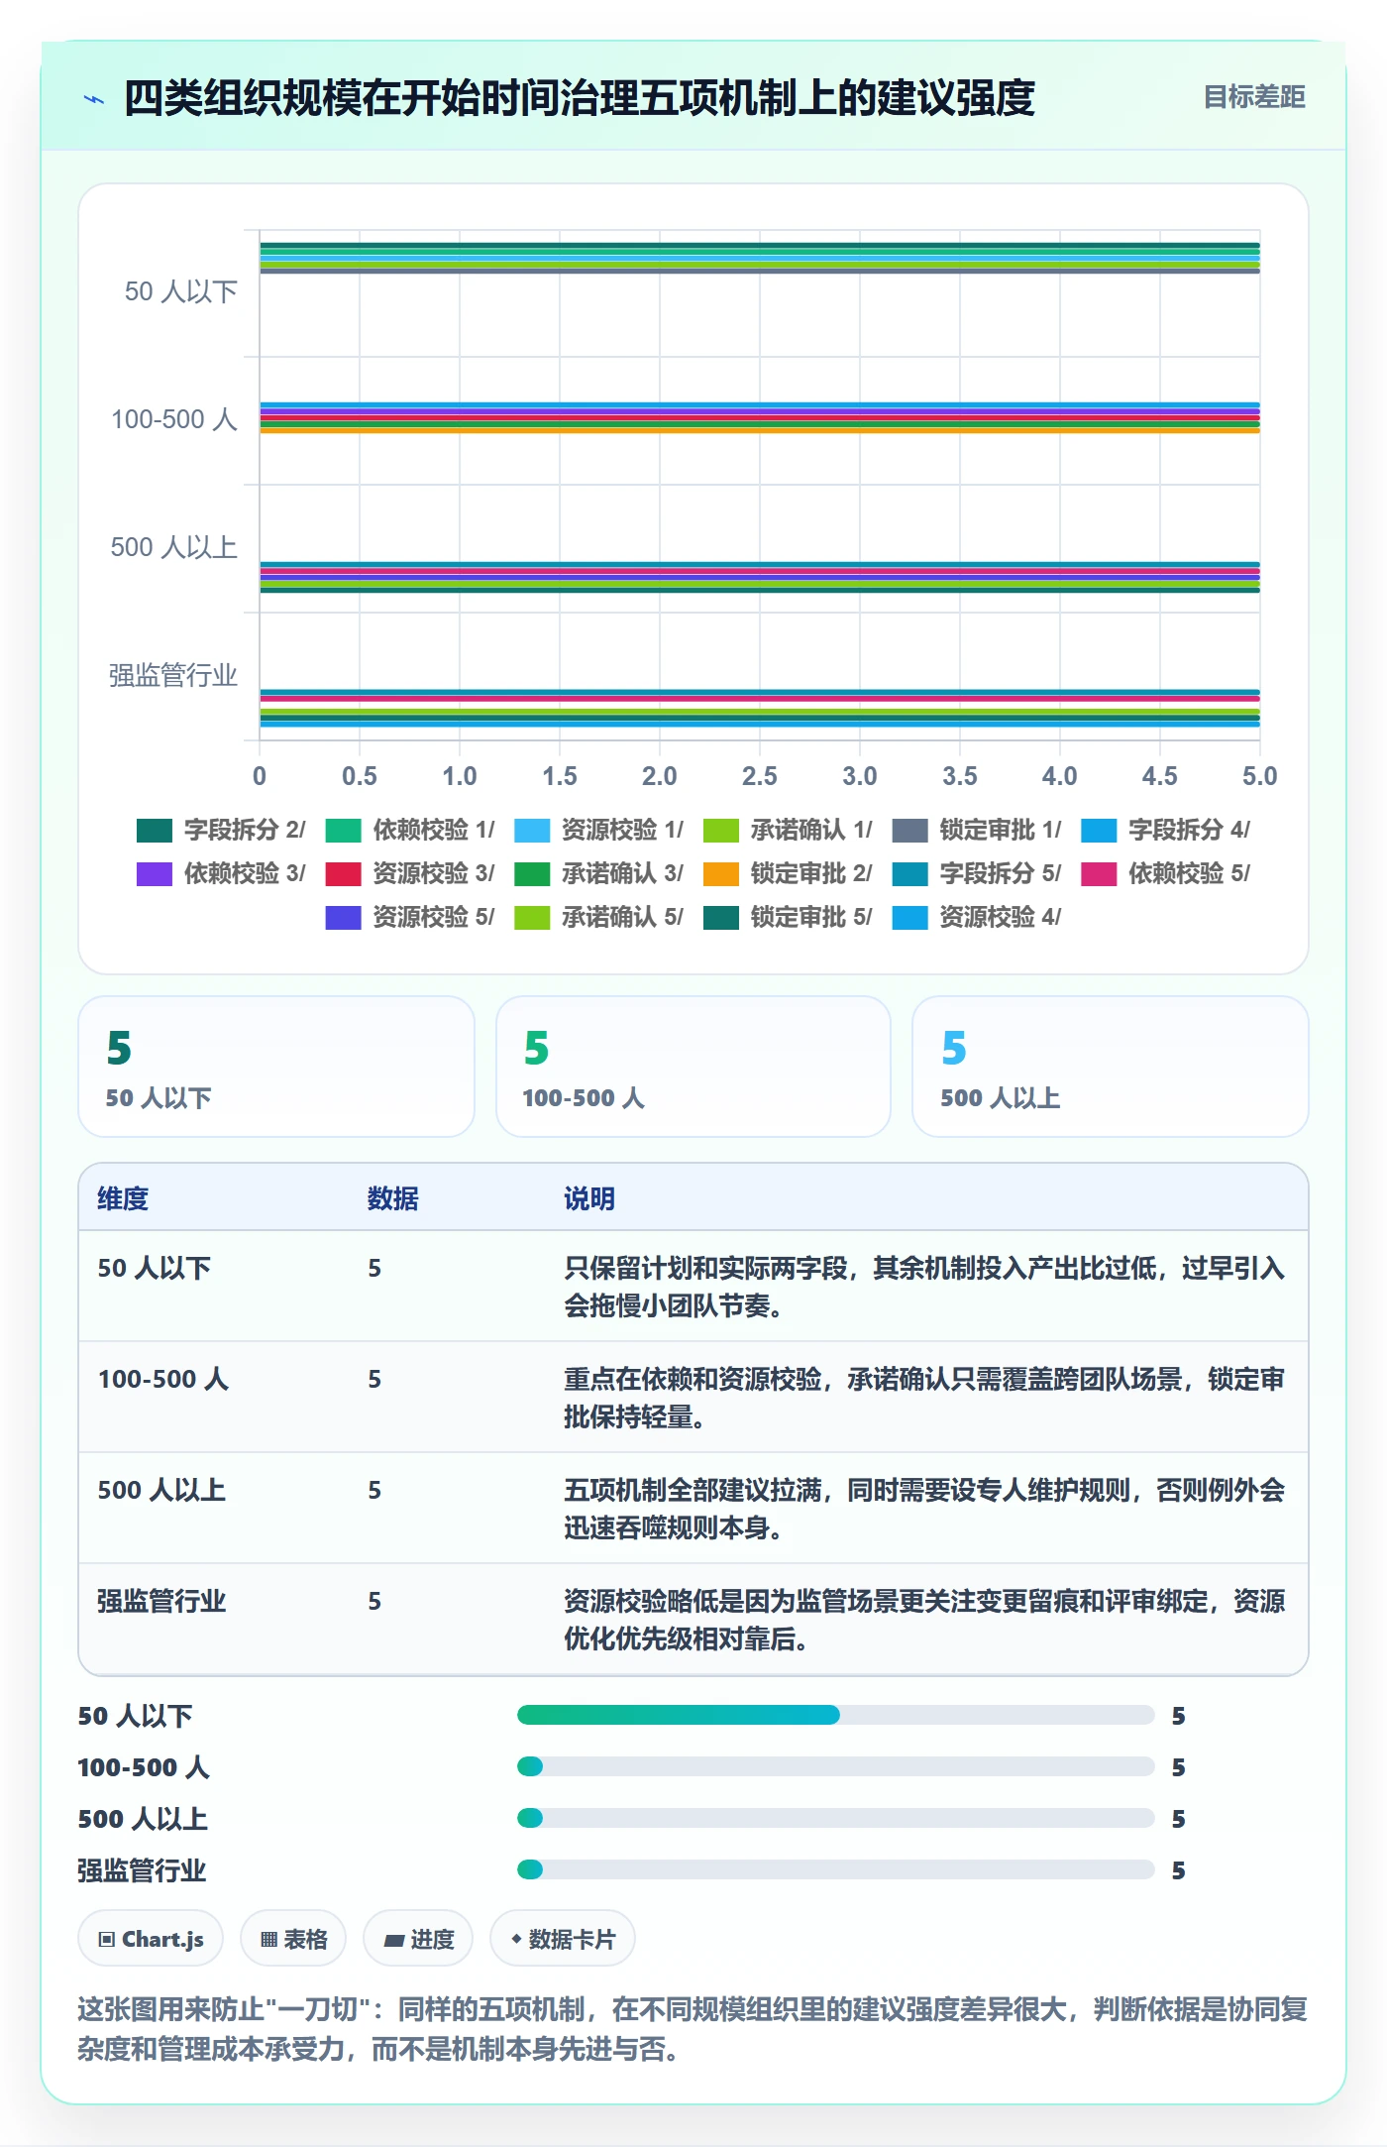Image resolution: width=1387 pixels, height=2147 pixels.
Task: Click the lightning bolt icon beside the title
Action: pos(94,98)
